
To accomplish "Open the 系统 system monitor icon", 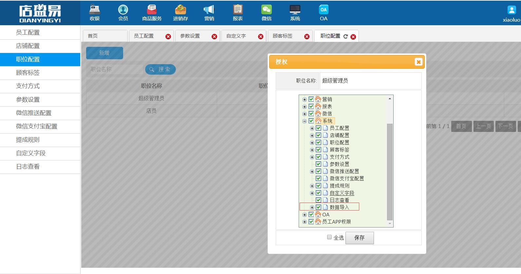I will [295, 9].
